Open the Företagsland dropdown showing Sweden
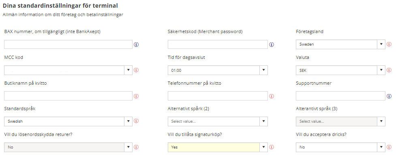The width and height of the screenshot is (400, 161). (340, 44)
